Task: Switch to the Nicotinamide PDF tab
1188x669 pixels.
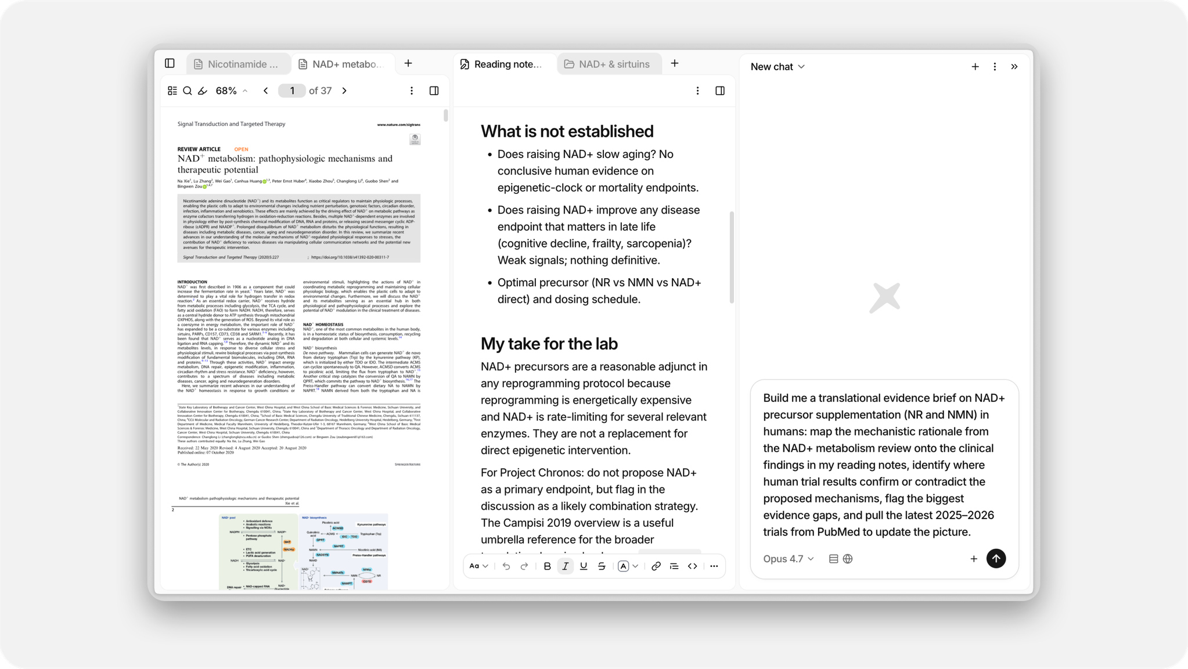Action: pos(238,64)
